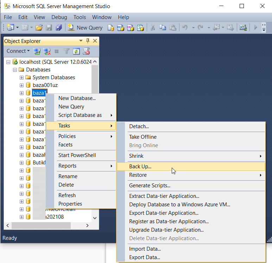Click the Stop icon in Object Explorer
The height and width of the screenshot is (263, 272).
[57, 51]
